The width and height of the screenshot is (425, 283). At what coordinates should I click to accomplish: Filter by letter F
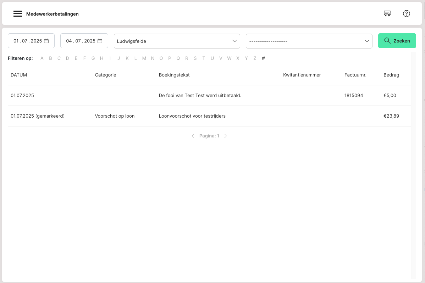click(84, 58)
